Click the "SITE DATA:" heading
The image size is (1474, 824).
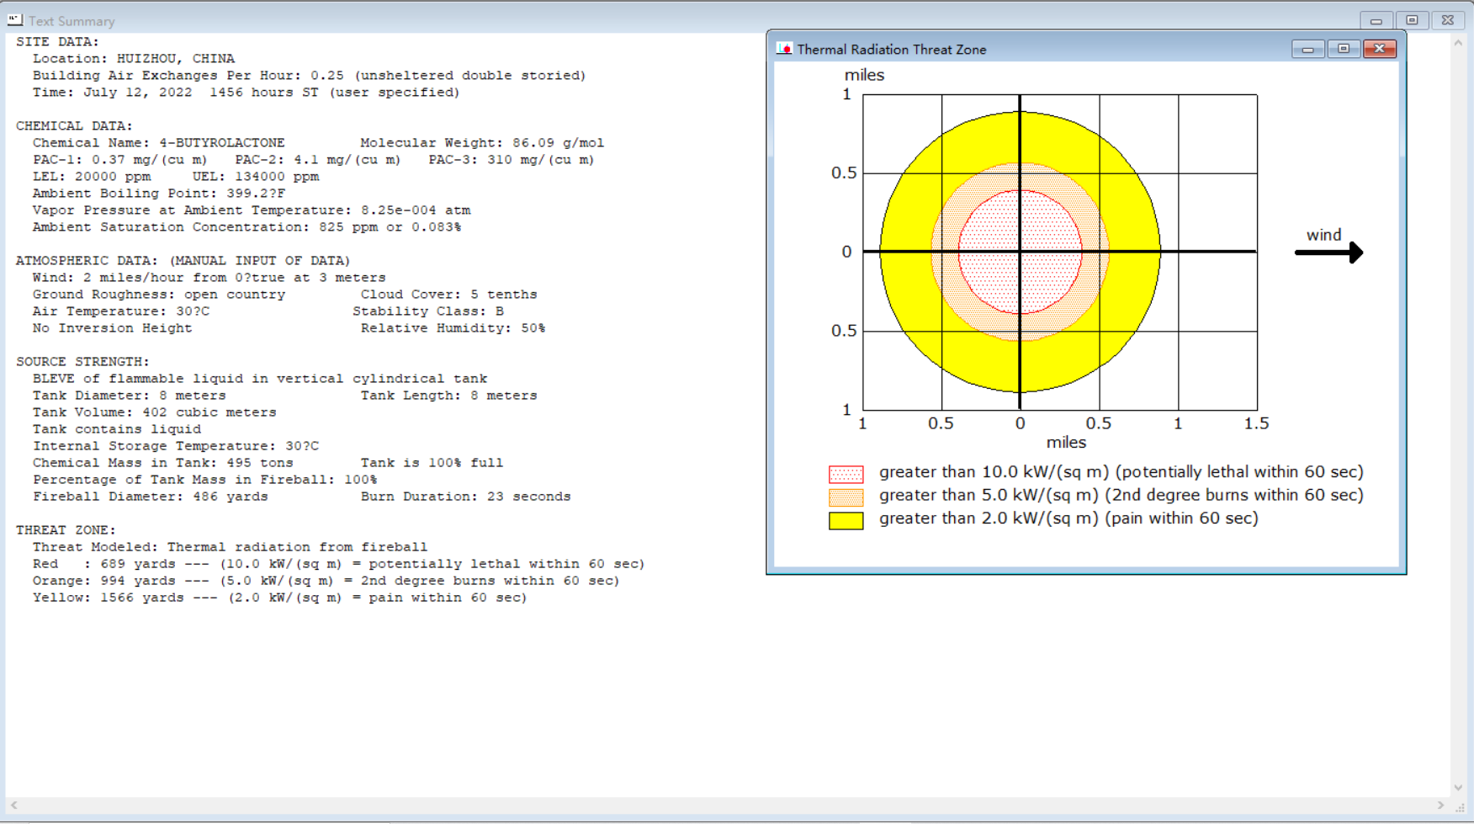click(57, 42)
